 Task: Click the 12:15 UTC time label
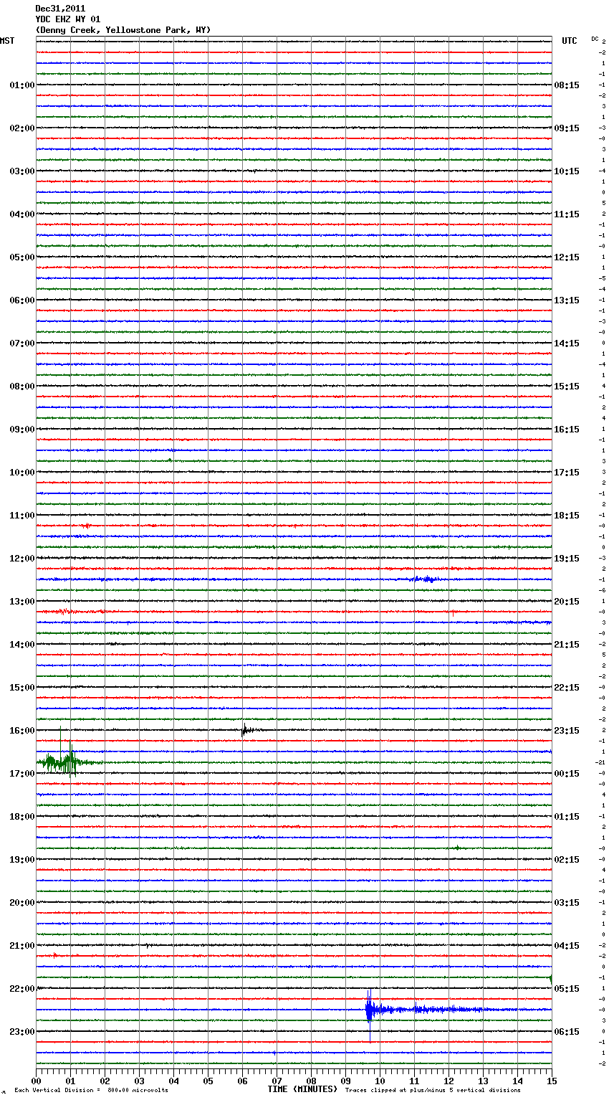(x=567, y=257)
